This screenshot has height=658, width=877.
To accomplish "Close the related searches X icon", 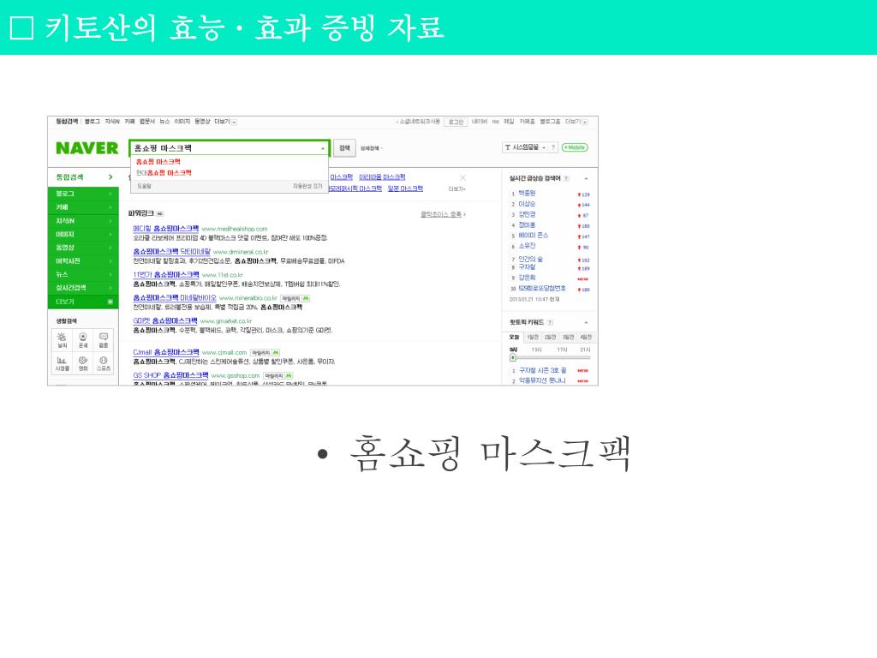I will click(x=462, y=178).
